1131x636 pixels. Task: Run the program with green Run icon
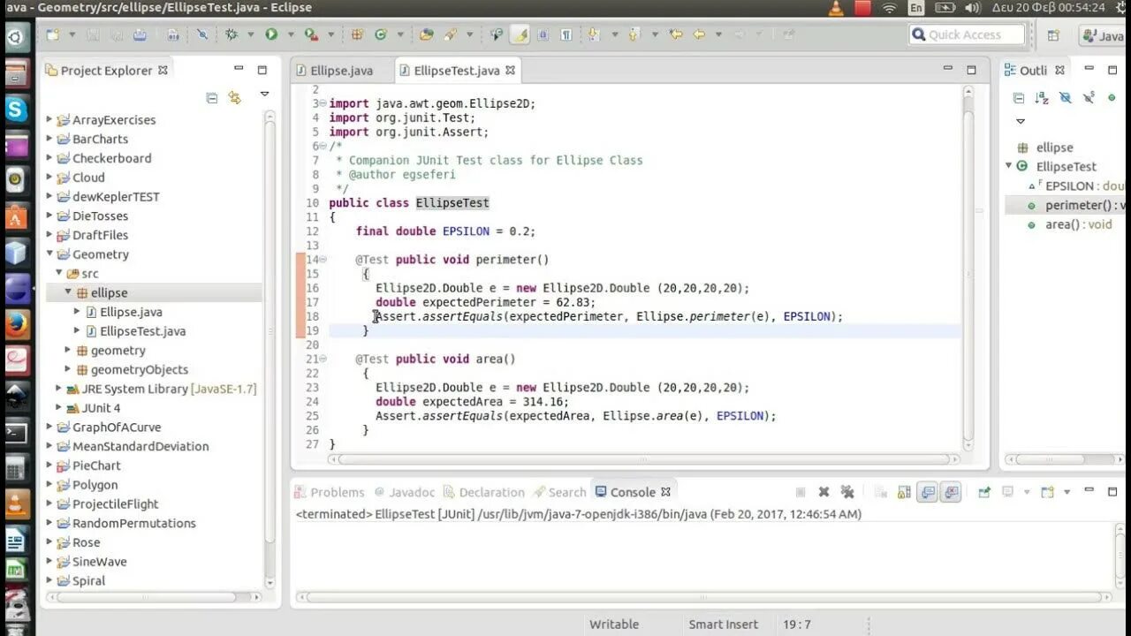[271, 34]
